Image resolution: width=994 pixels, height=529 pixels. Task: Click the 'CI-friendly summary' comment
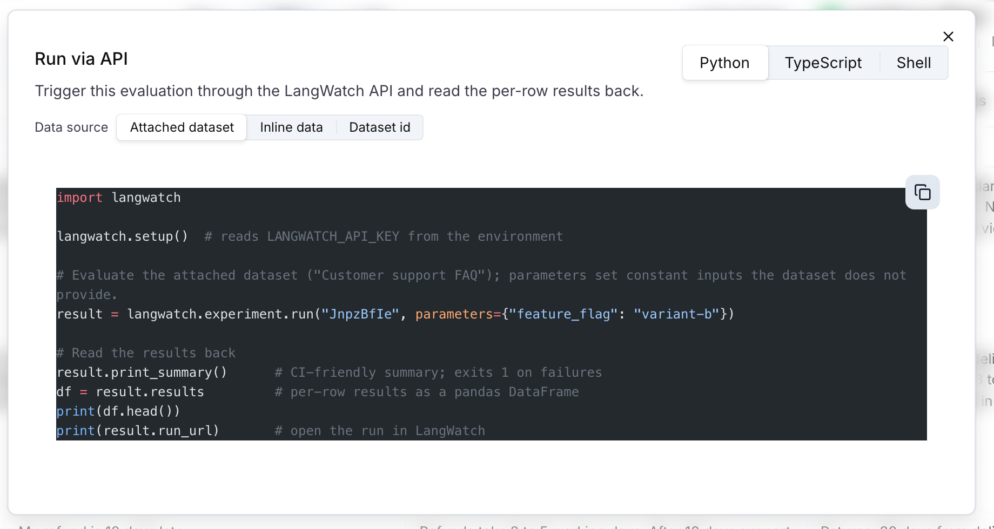click(x=438, y=372)
